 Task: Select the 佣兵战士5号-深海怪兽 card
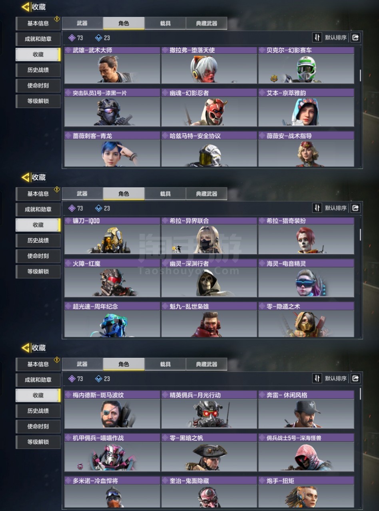(306, 453)
